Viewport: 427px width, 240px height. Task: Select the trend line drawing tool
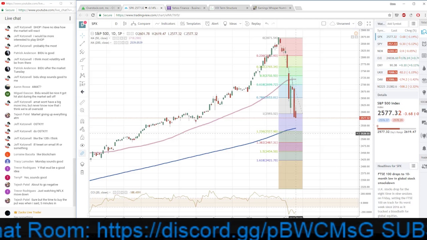[x=82, y=44]
